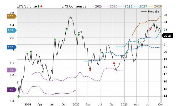Click the green surprise arrow just after July 2025
The height and width of the screenshot is (106, 178).
pyautogui.click(x=102, y=53)
